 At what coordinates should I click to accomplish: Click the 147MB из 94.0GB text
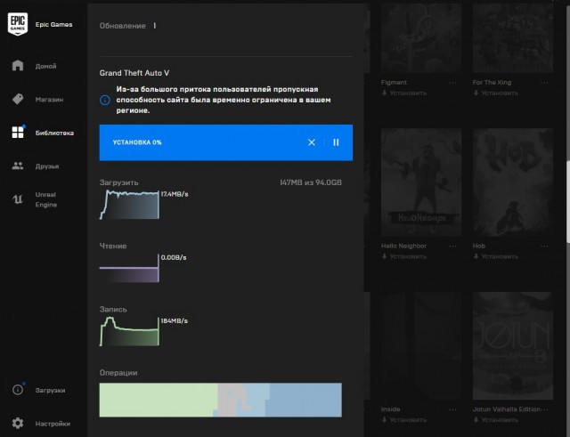(311, 182)
